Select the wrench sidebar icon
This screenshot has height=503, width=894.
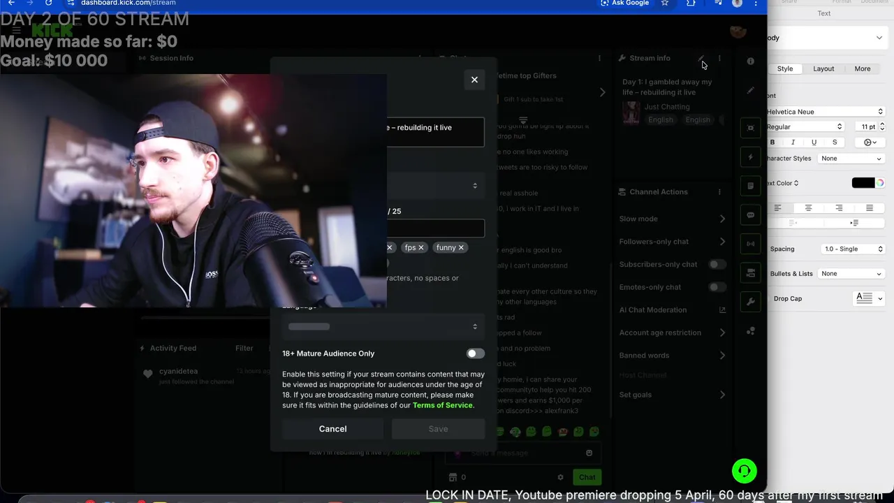point(751,302)
